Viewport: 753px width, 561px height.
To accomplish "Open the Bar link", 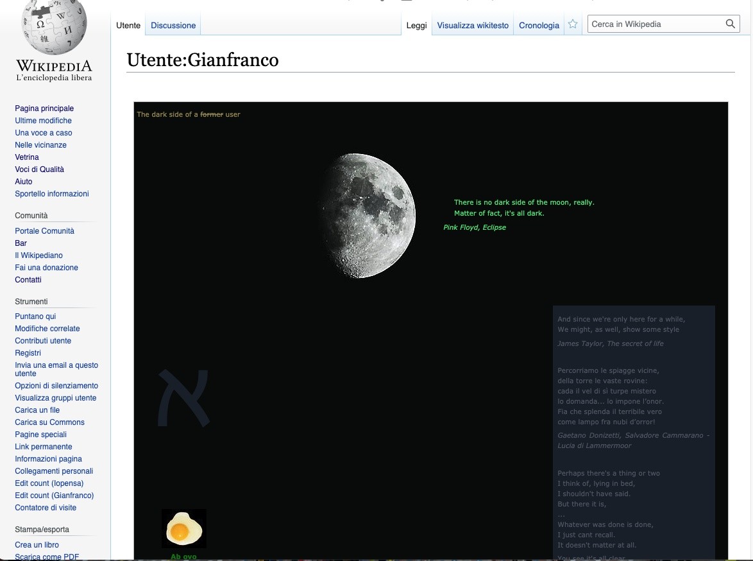I will pos(21,243).
